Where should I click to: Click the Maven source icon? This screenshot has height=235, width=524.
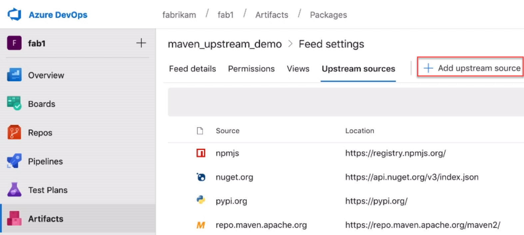pos(201,225)
